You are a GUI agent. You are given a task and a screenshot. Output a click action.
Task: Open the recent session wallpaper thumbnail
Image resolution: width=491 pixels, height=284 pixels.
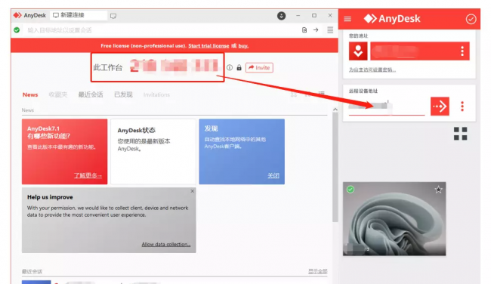394,219
